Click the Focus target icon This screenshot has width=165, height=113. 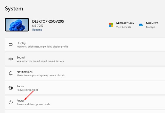click(11, 88)
